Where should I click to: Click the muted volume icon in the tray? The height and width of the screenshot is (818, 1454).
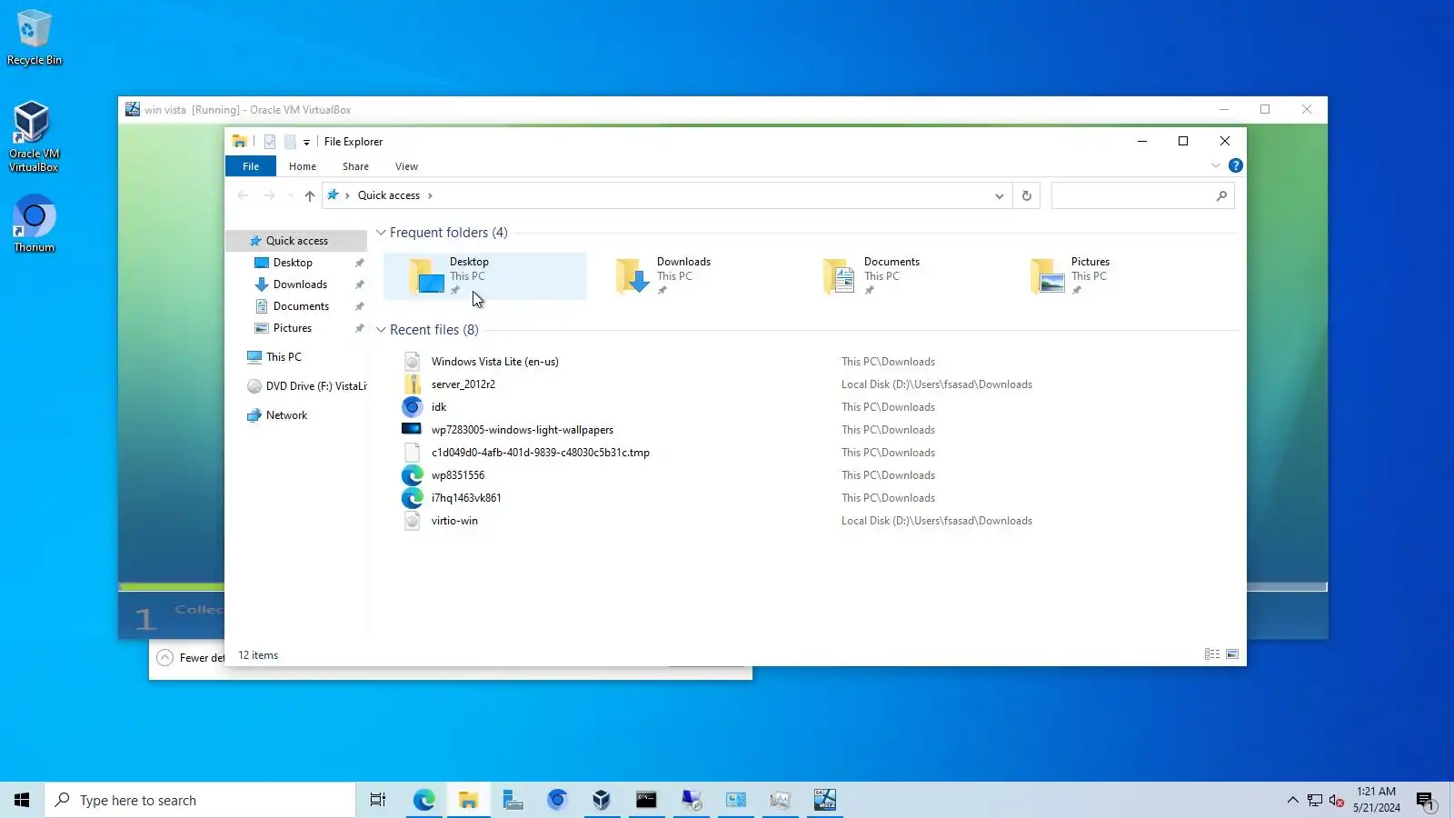(x=1336, y=800)
